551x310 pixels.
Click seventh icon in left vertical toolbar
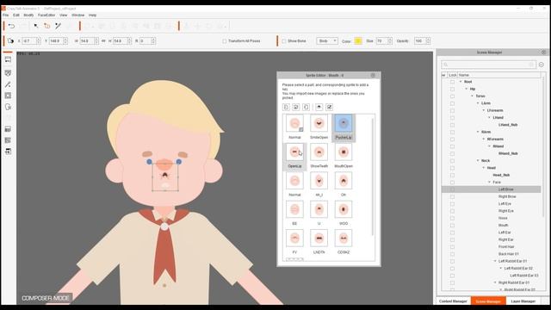(8, 129)
